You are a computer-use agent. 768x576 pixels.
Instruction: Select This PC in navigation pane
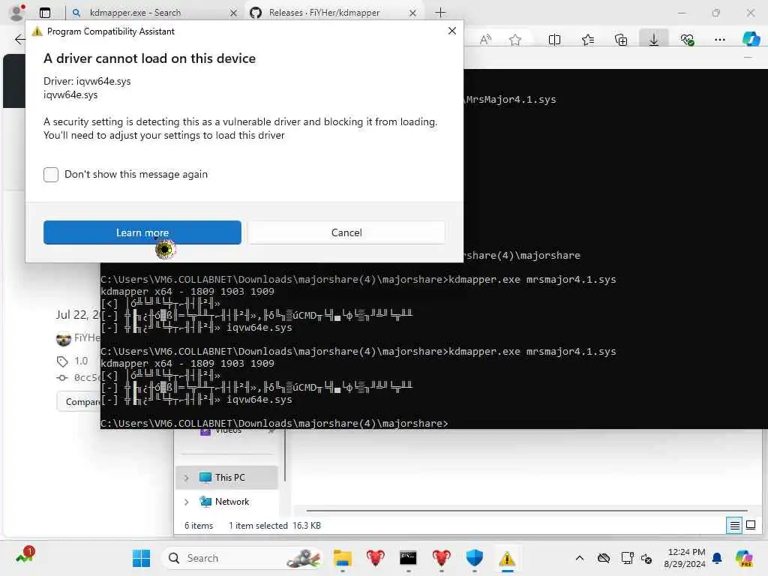[x=229, y=478]
